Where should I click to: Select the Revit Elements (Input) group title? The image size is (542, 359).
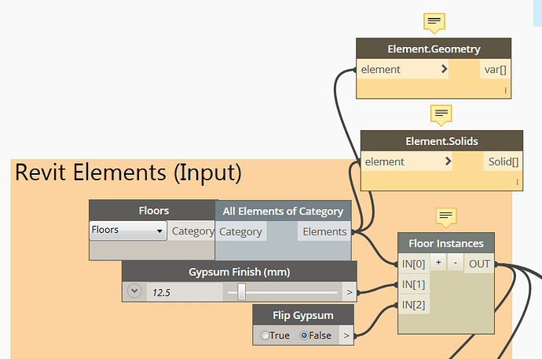(128, 172)
